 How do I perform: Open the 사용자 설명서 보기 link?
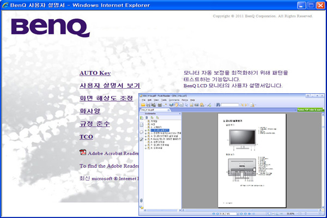click(110, 86)
